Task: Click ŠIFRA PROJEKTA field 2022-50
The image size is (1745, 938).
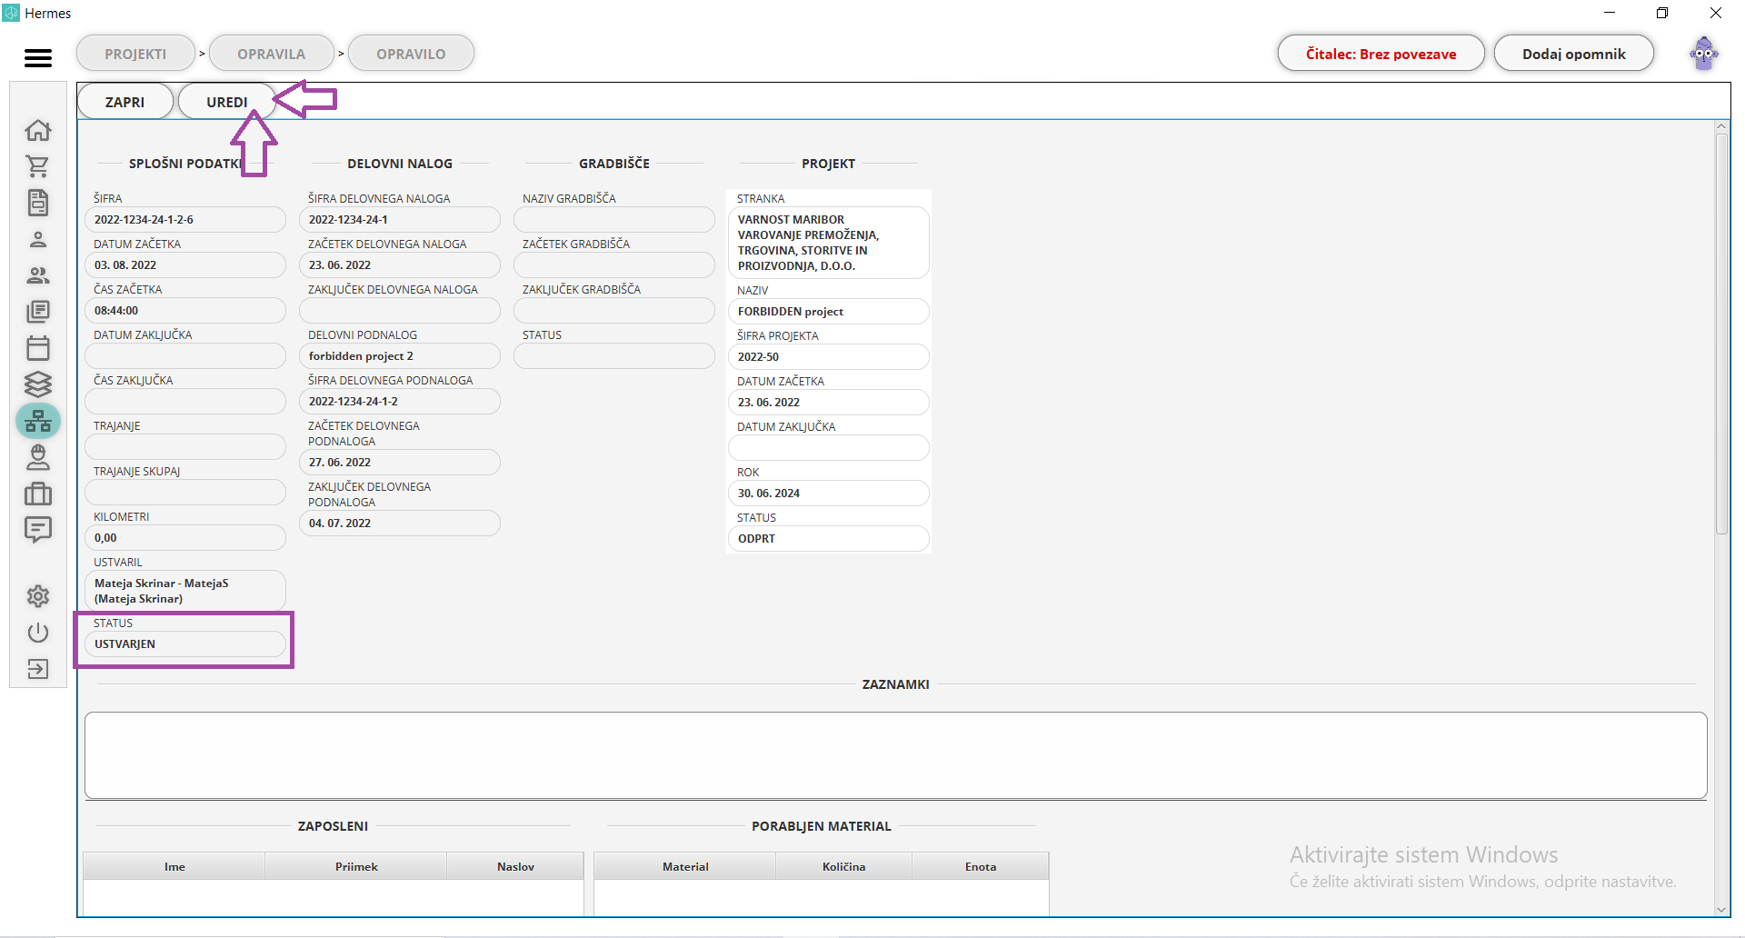Action: (829, 357)
